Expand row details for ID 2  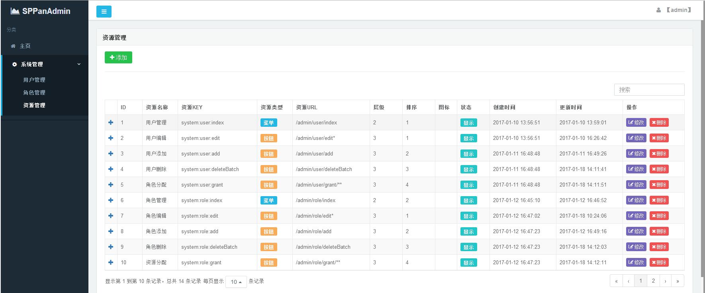111,138
